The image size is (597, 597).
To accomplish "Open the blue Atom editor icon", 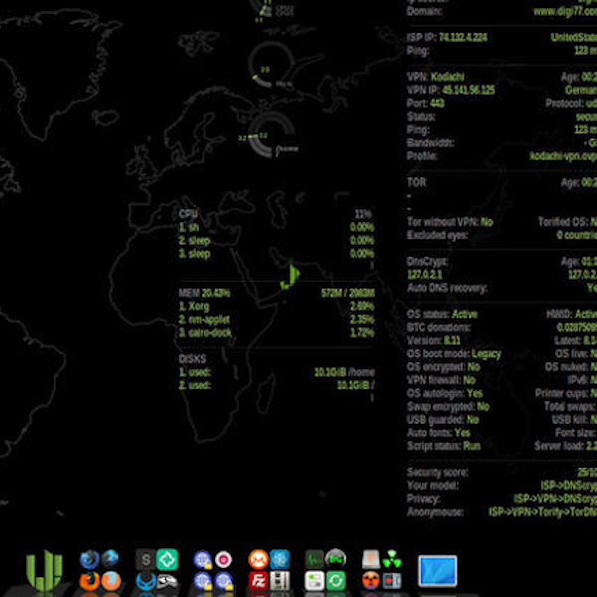I will [281, 559].
